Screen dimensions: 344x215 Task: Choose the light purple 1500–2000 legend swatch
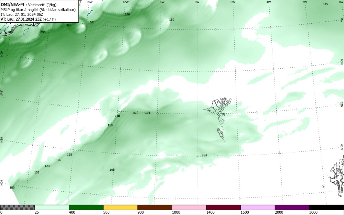(x=258, y=207)
